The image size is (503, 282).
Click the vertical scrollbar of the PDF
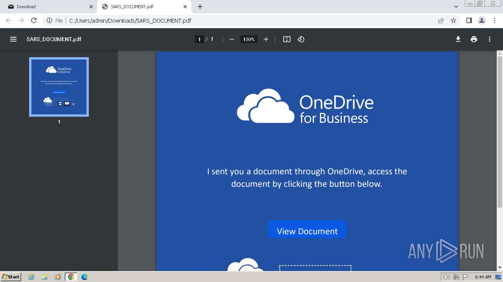pos(500,132)
